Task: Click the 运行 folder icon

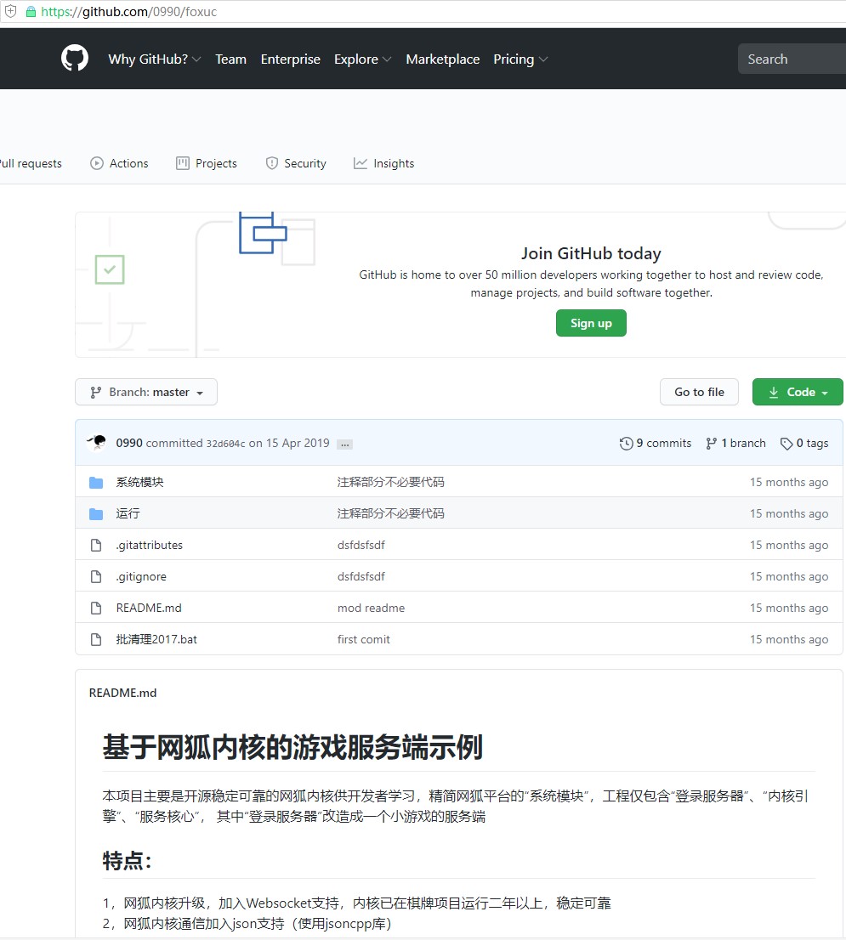Action: tap(96, 514)
